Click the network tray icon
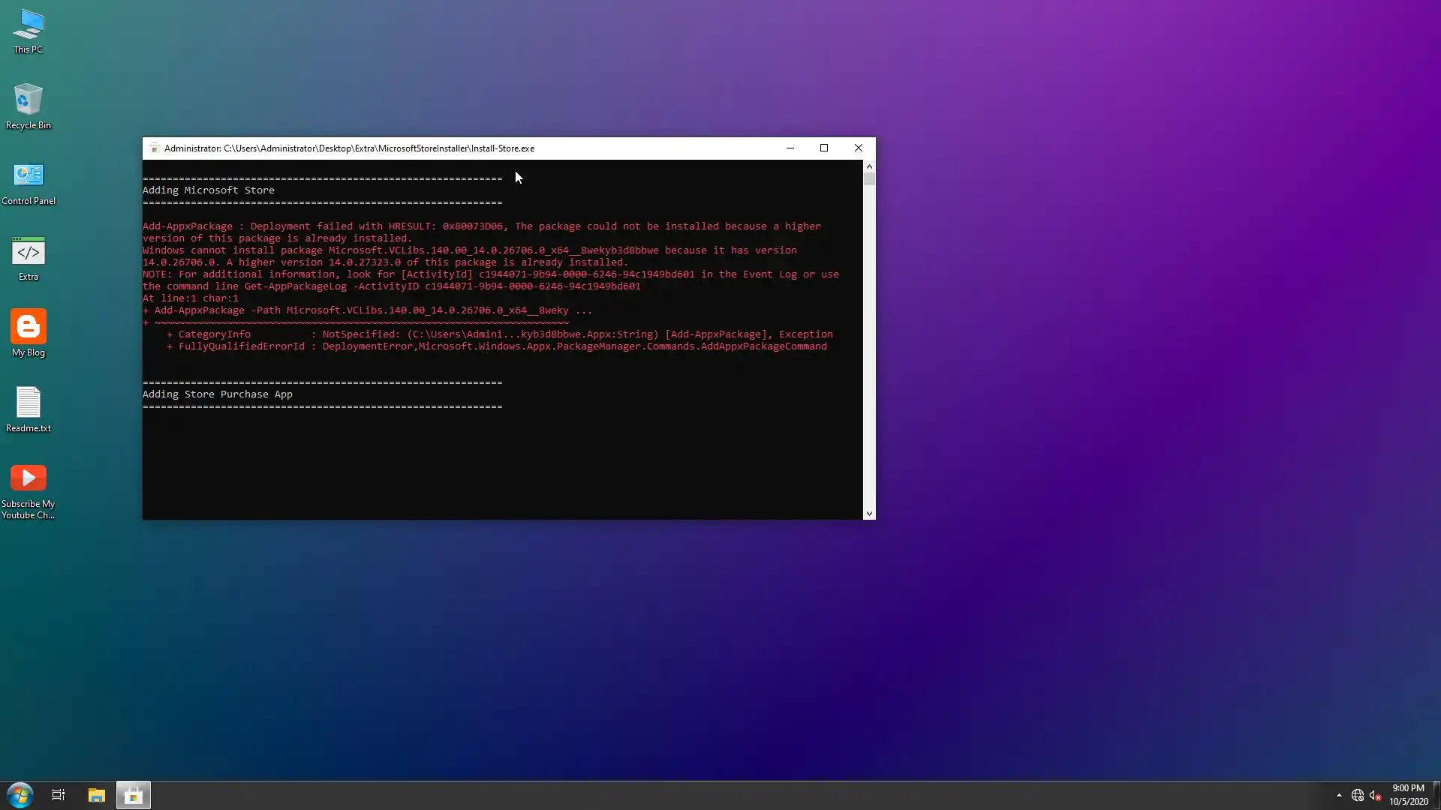The image size is (1441, 810). [x=1357, y=795]
